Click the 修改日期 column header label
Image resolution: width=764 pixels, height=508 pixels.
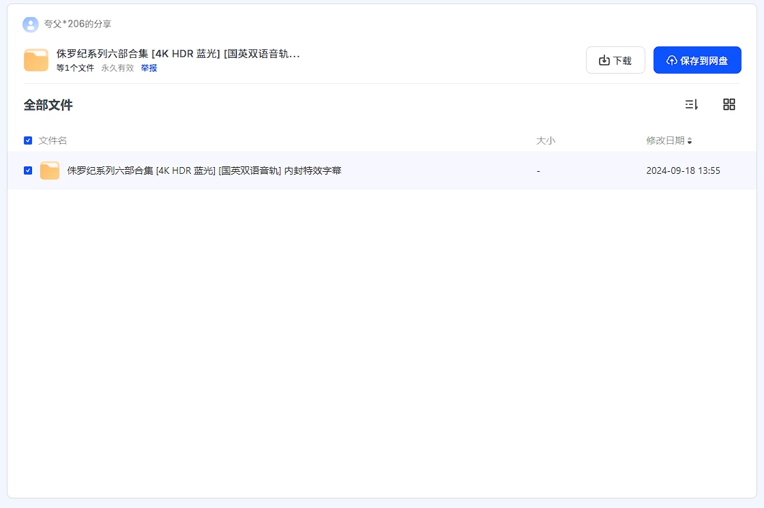(x=665, y=140)
